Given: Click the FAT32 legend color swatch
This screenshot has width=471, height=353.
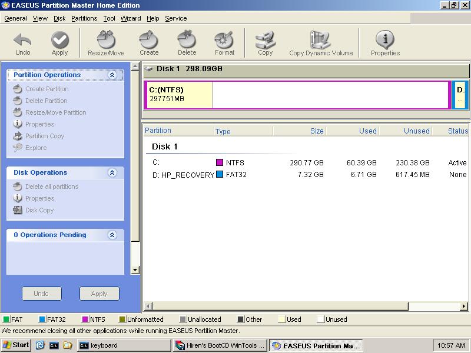Looking at the screenshot, I should click(x=42, y=319).
